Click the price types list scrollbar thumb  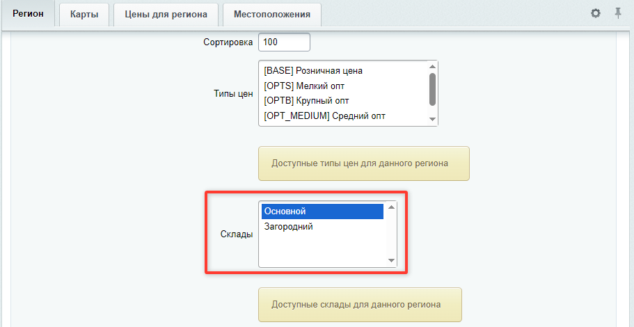click(x=432, y=89)
